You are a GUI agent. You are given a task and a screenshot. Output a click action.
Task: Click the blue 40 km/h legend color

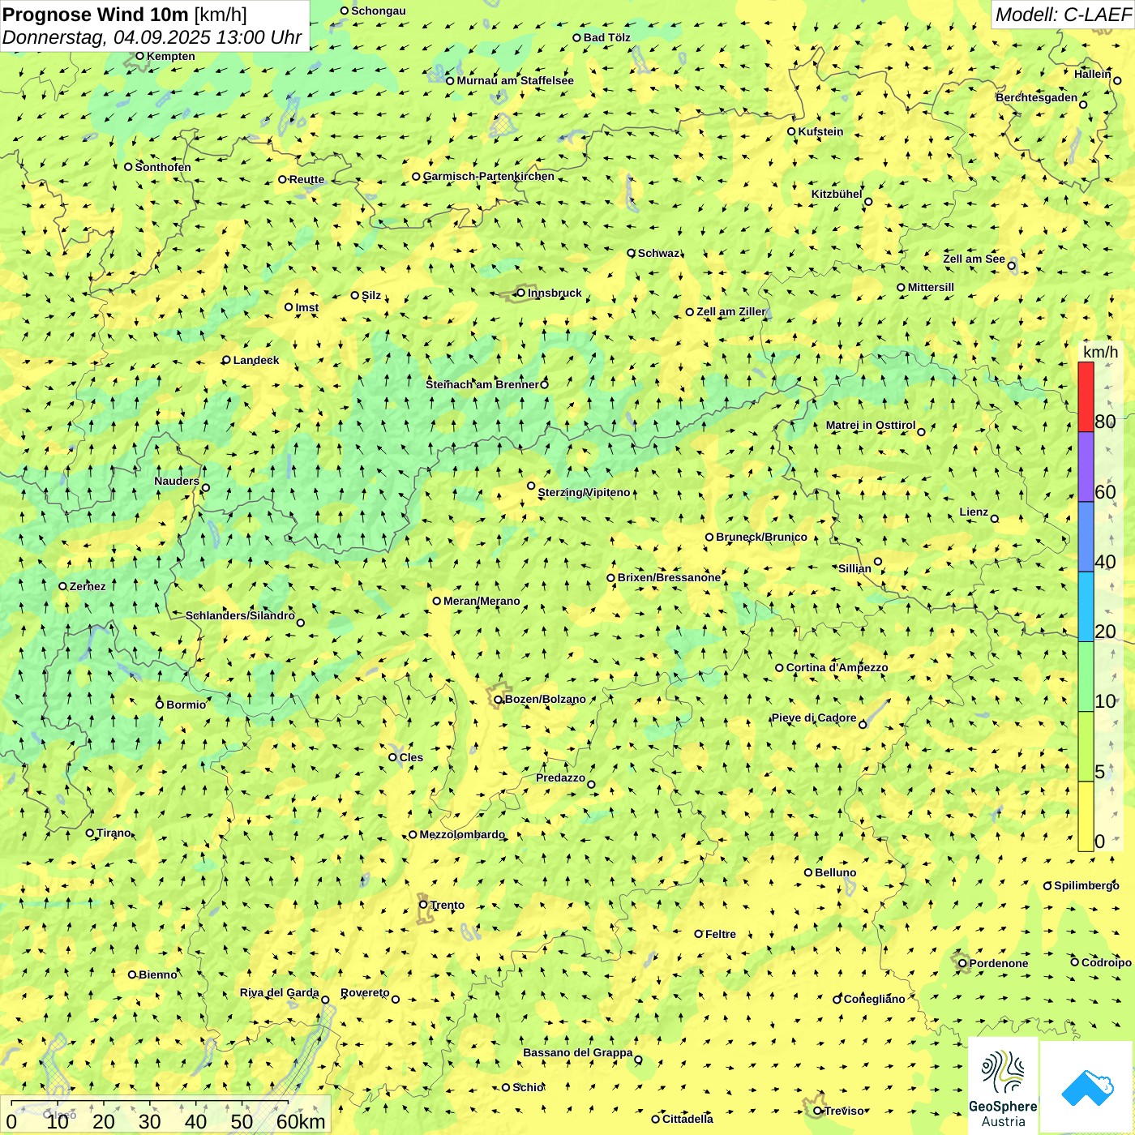[x=1086, y=537]
